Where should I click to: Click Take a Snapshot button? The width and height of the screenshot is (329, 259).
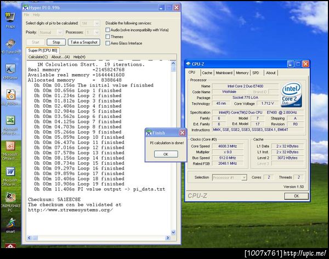(84, 42)
